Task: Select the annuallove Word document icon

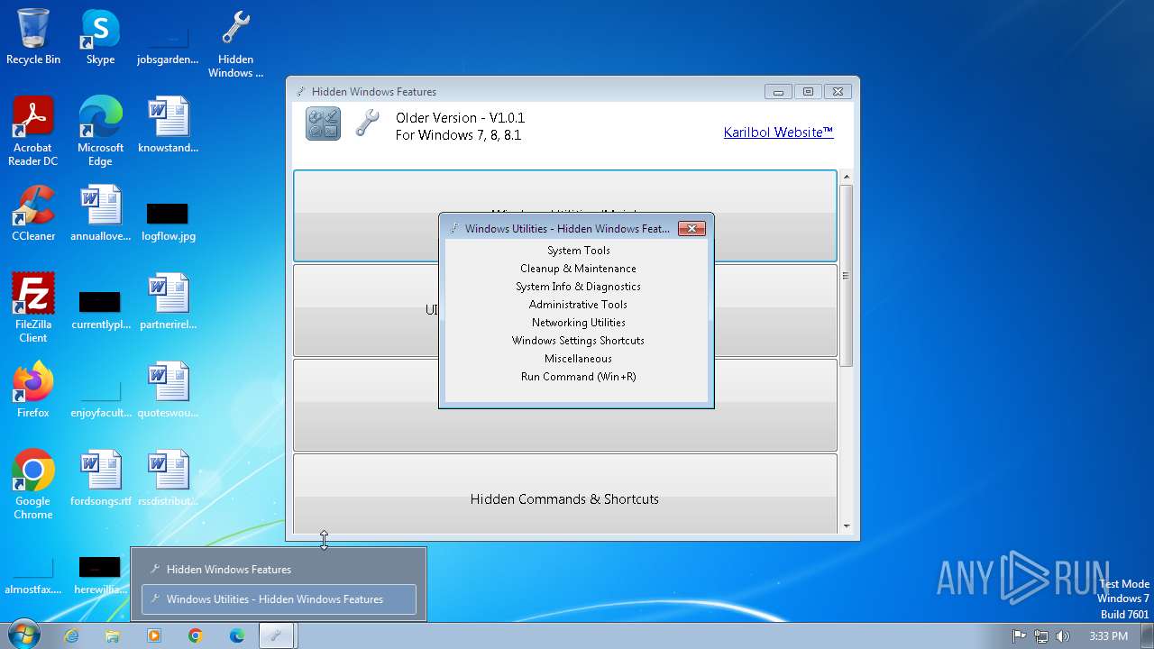Action: 100,214
